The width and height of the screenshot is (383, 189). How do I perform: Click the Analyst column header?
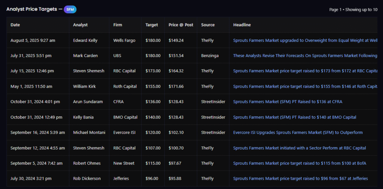pyautogui.click(x=80, y=25)
